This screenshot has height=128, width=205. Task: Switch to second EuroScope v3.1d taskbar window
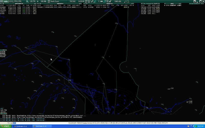pos(41,126)
